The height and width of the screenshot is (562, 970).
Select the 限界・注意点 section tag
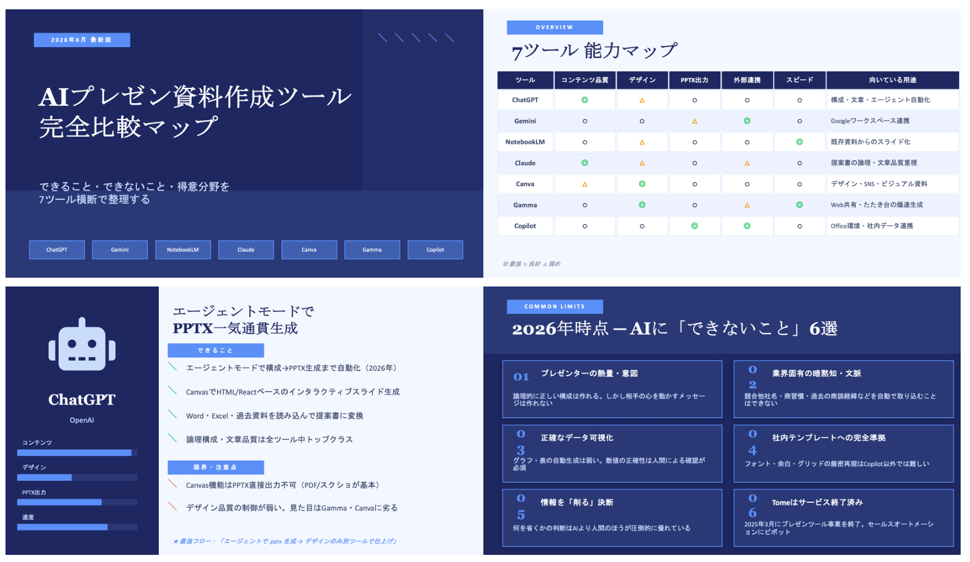216,468
